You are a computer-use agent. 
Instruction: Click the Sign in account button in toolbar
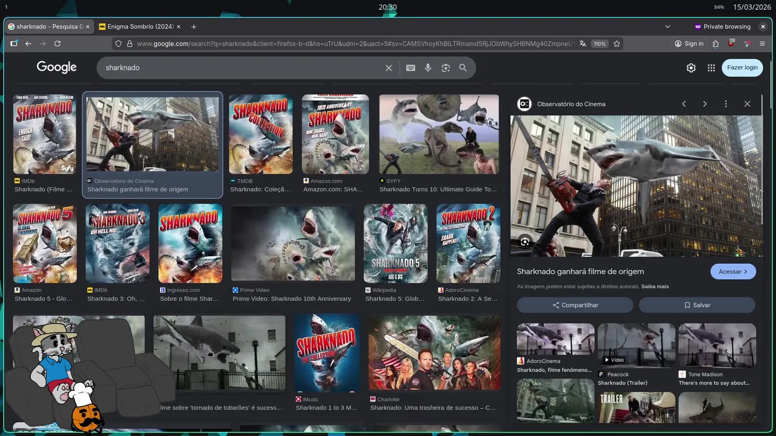(x=689, y=44)
